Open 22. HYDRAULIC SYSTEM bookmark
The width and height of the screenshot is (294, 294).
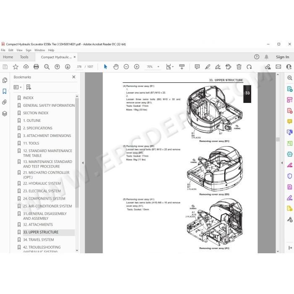point(42,184)
